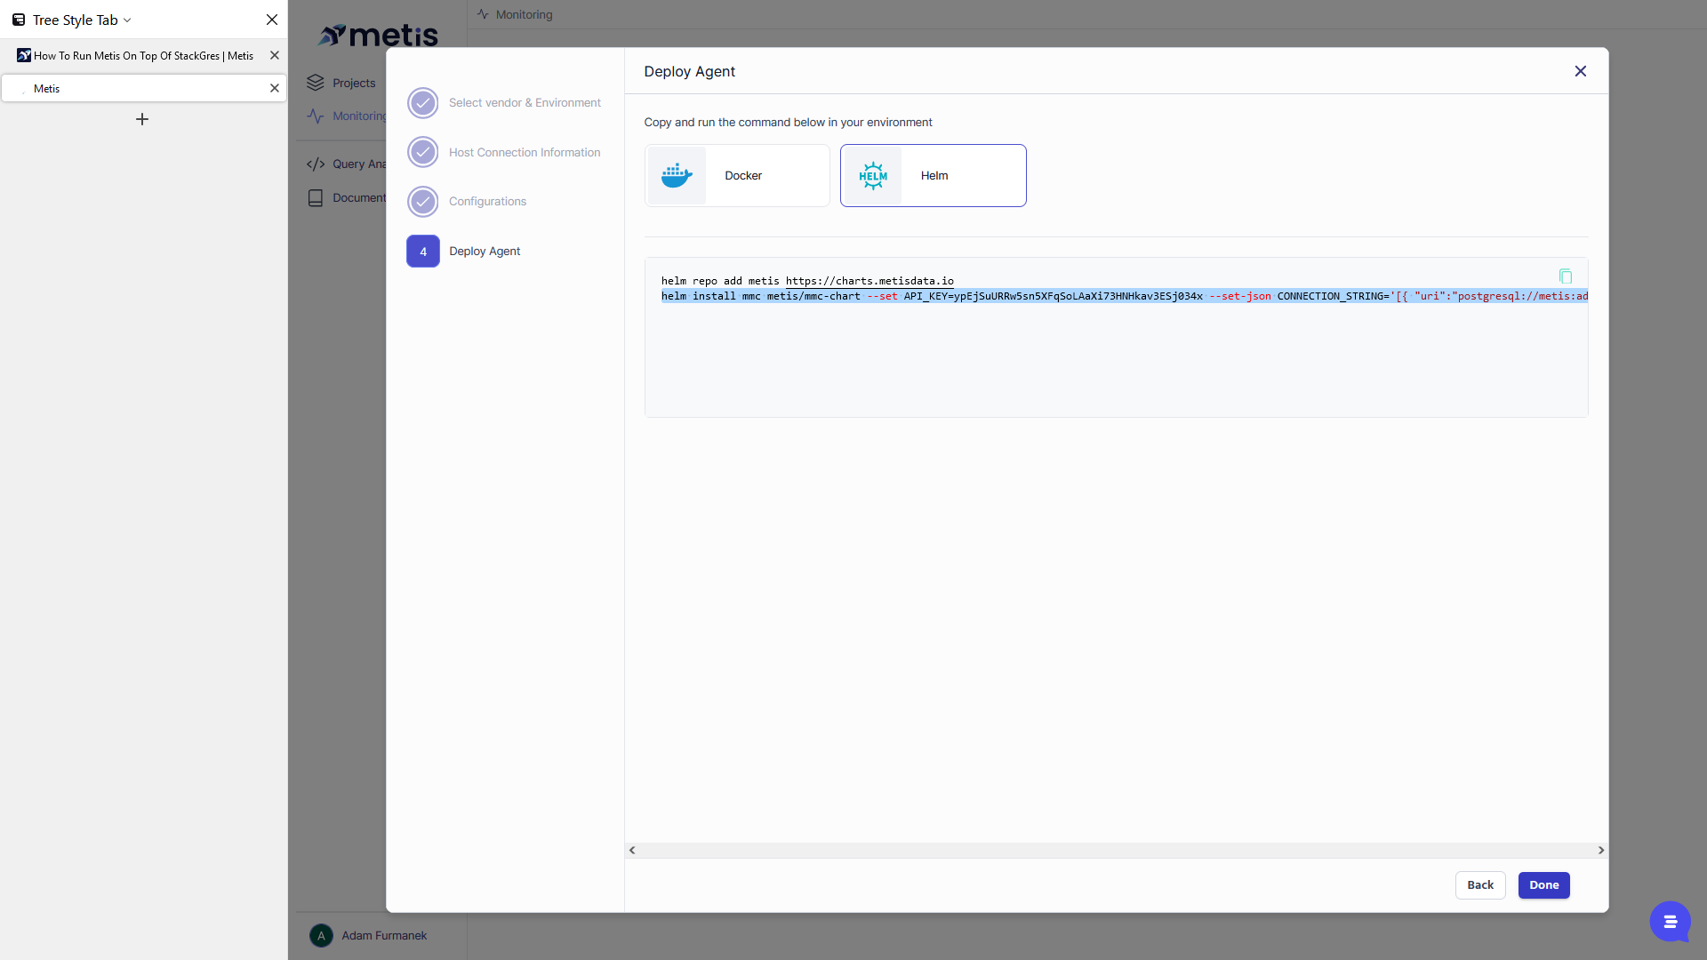Viewport: 1707px width, 960px height.
Task: Jump to Host Connection Information step
Action: (x=525, y=153)
